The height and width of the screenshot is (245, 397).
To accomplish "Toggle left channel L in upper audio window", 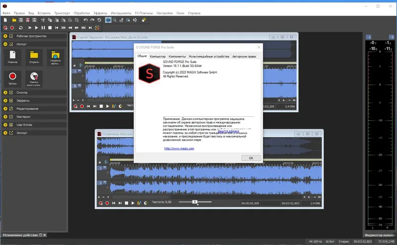I will 75,71.
